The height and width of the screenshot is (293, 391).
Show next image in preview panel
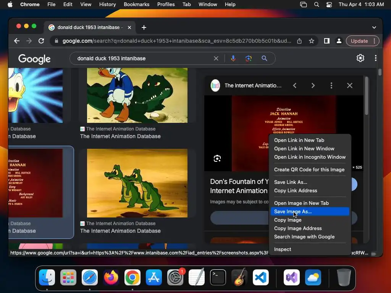[313, 85]
